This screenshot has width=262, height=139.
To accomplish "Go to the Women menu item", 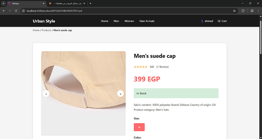I will pyautogui.click(x=129, y=21).
